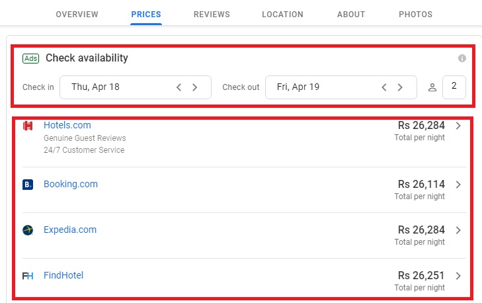Move check-in date to previous day
The width and height of the screenshot is (482, 303).
point(179,87)
